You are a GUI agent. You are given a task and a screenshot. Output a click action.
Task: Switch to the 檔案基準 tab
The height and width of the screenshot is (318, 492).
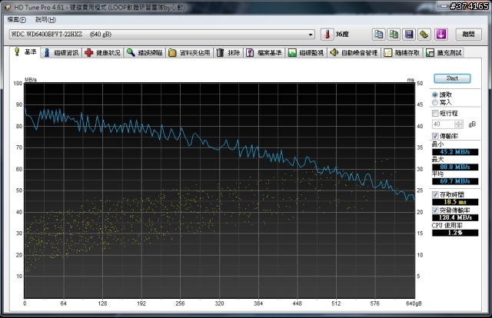click(x=264, y=53)
